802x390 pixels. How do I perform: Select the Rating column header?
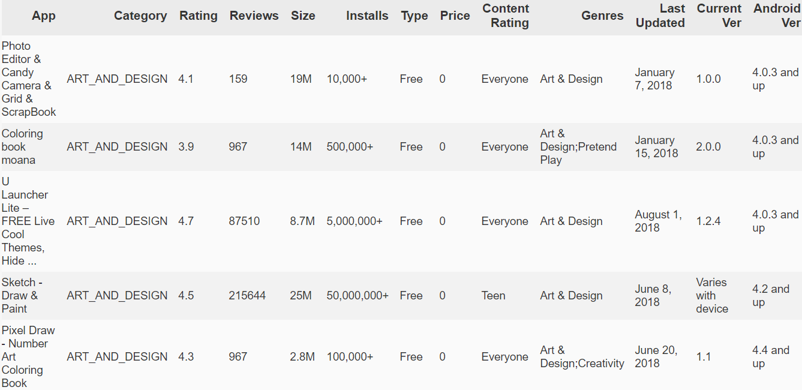click(199, 16)
